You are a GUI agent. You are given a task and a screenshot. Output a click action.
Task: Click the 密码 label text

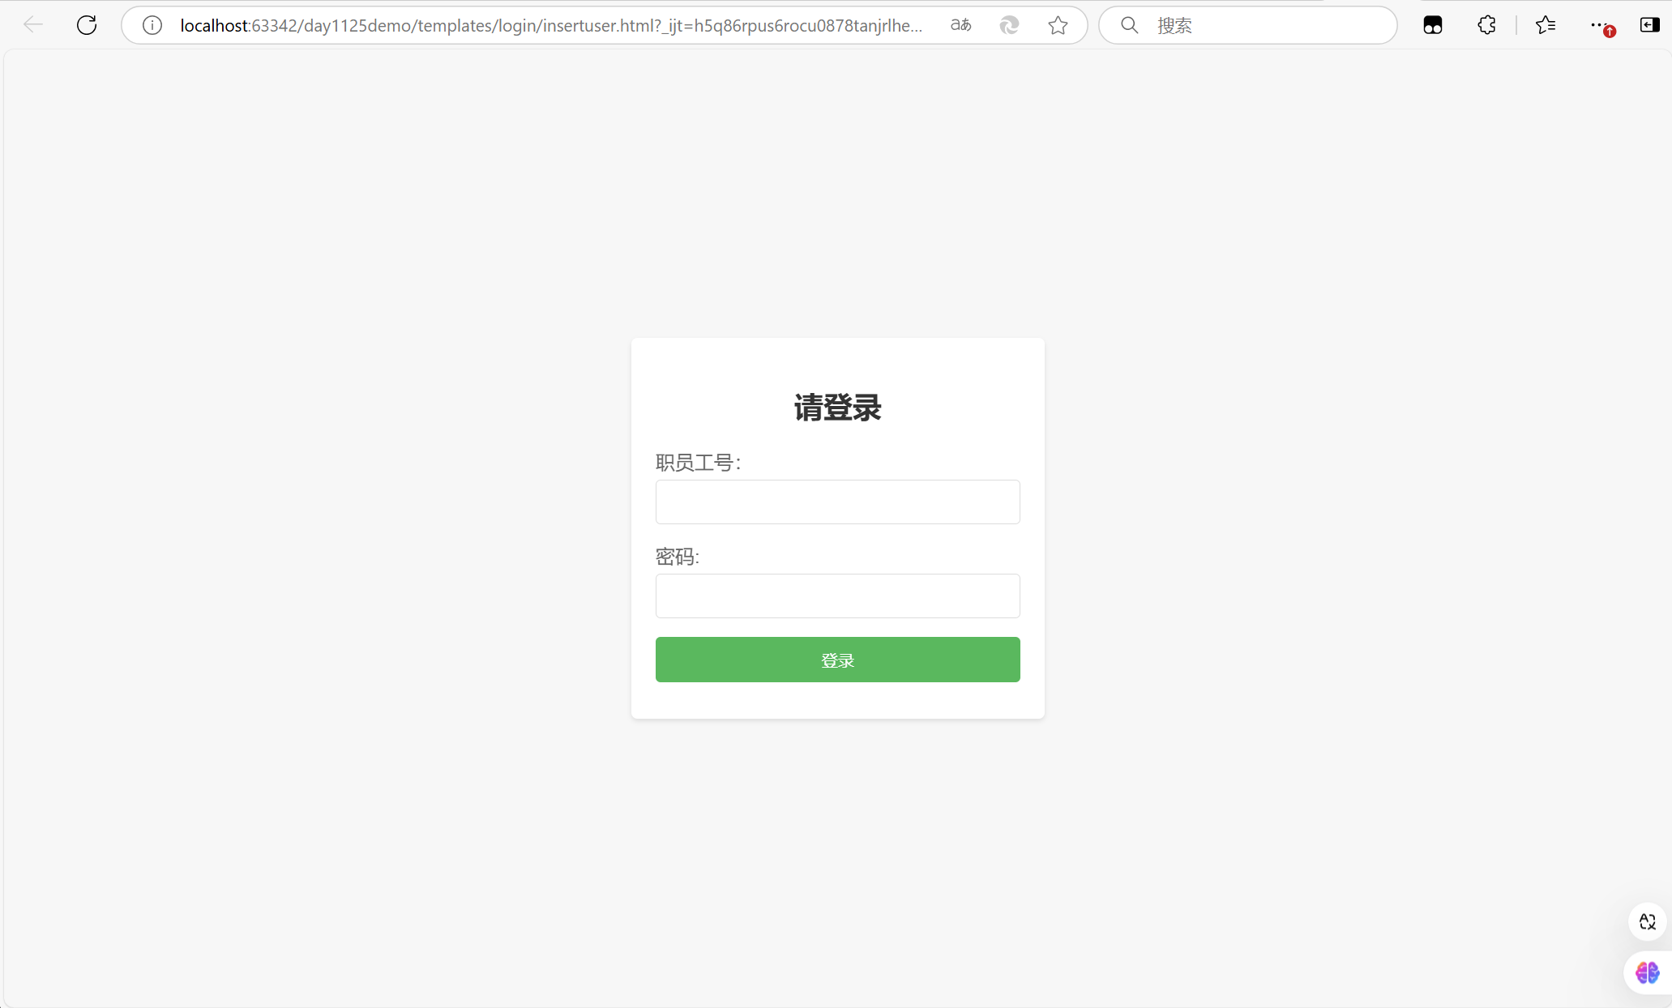(x=677, y=557)
